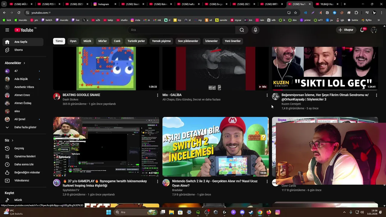Open the Ada Büyük subscription
This screenshot has height=217, width=386.
pyautogui.click(x=23, y=79)
